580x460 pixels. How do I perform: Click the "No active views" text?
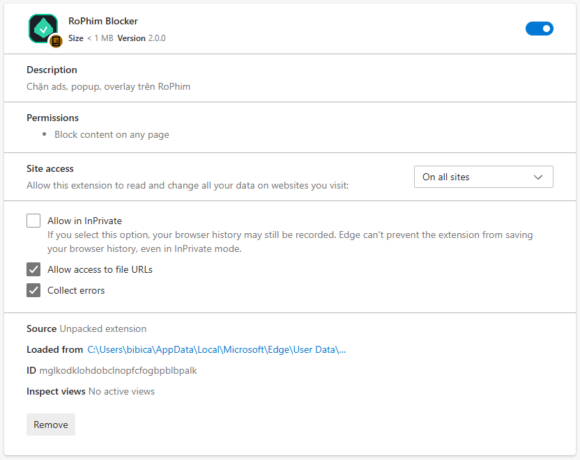tap(121, 391)
